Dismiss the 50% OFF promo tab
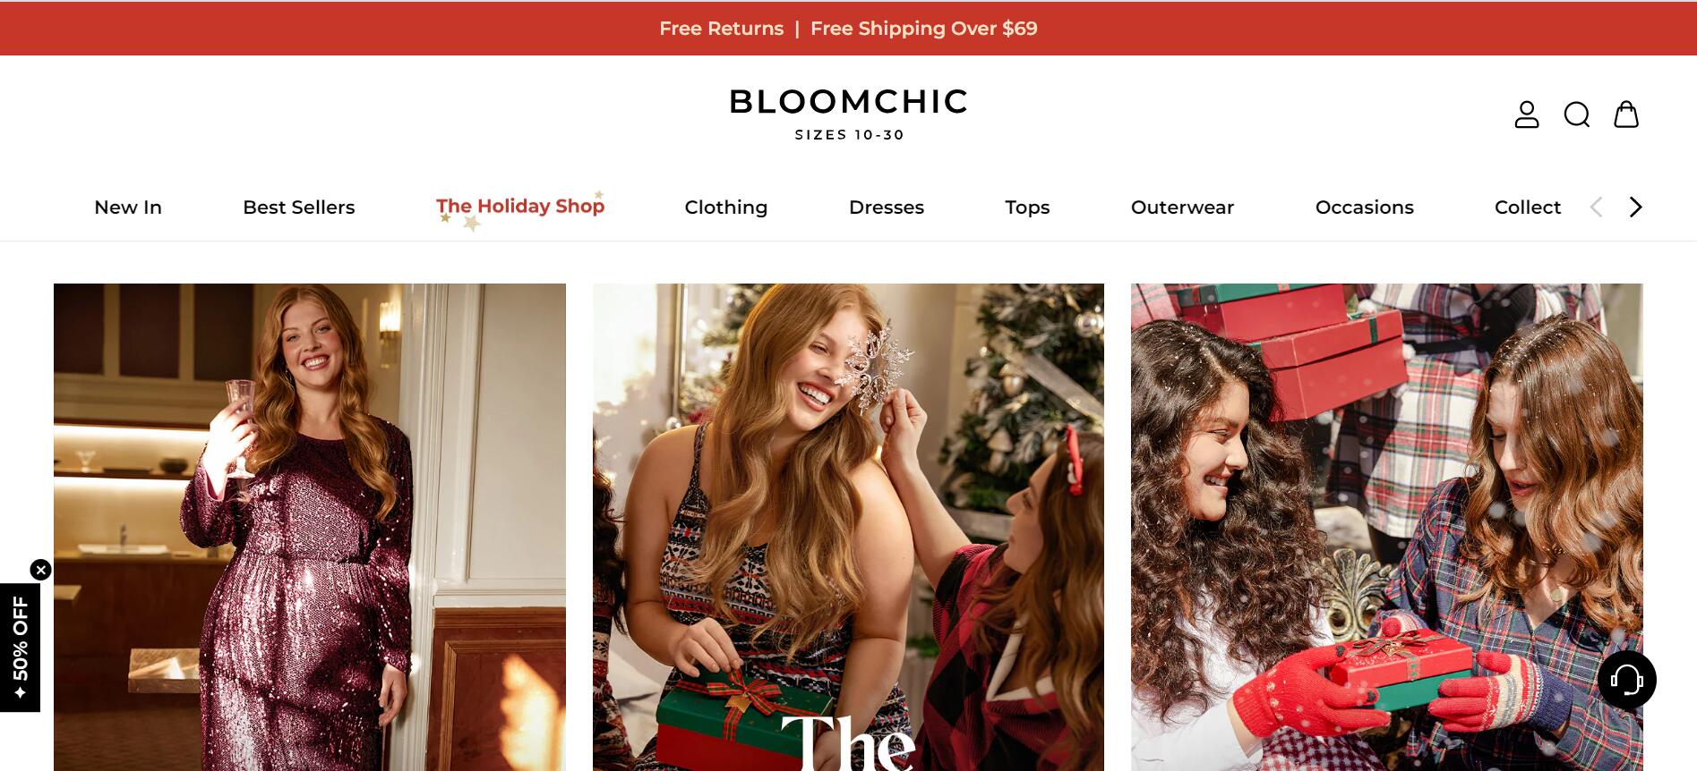Image resolution: width=1697 pixels, height=771 pixels. (40, 570)
